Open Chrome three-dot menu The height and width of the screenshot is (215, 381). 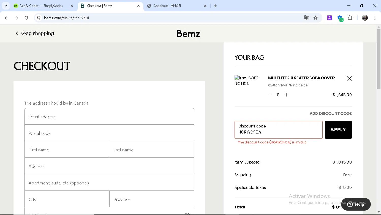375,18
